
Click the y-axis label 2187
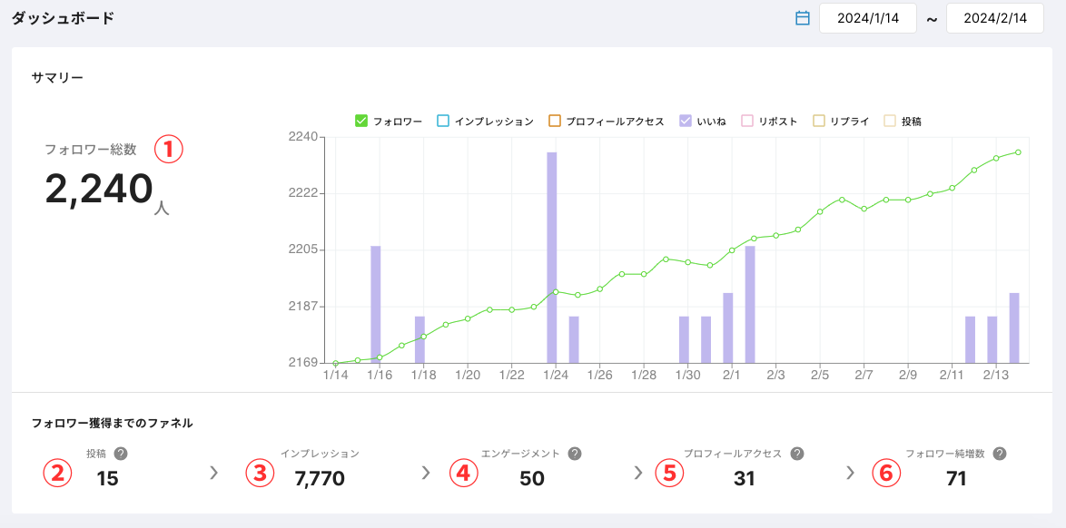click(304, 307)
